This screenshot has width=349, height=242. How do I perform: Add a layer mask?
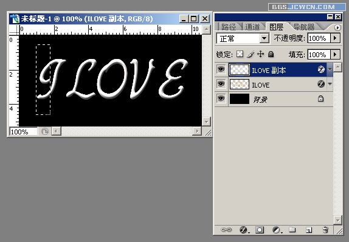tap(260, 230)
